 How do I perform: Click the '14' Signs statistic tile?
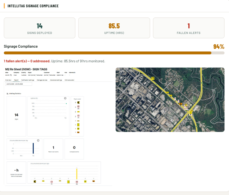pyautogui.click(x=16, y=116)
